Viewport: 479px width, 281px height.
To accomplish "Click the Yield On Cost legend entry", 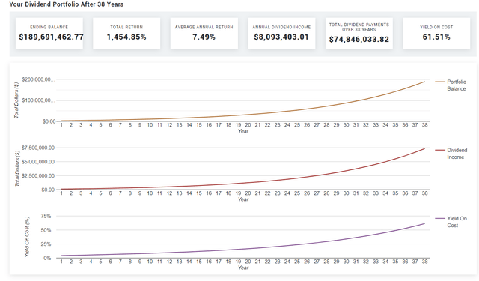I will coord(451,222).
